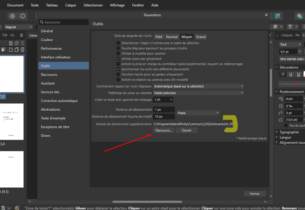Check Touche Maj pour parcourir les groupes
Screen dimensions: 305x210
click(118, 48)
